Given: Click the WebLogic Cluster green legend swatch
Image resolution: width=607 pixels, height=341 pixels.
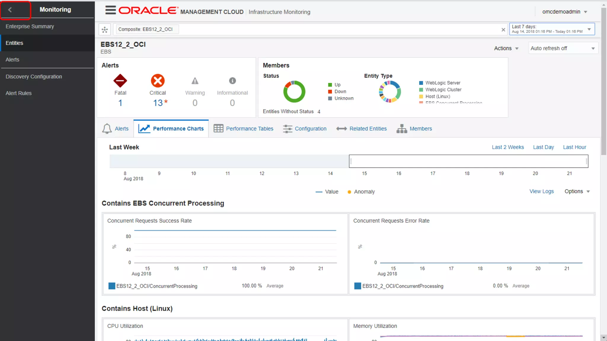Looking at the screenshot, I should pyautogui.click(x=421, y=90).
